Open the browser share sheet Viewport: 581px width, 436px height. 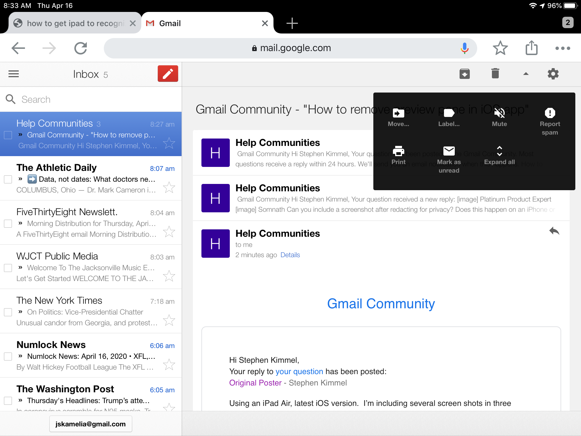[x=531, y=48]
